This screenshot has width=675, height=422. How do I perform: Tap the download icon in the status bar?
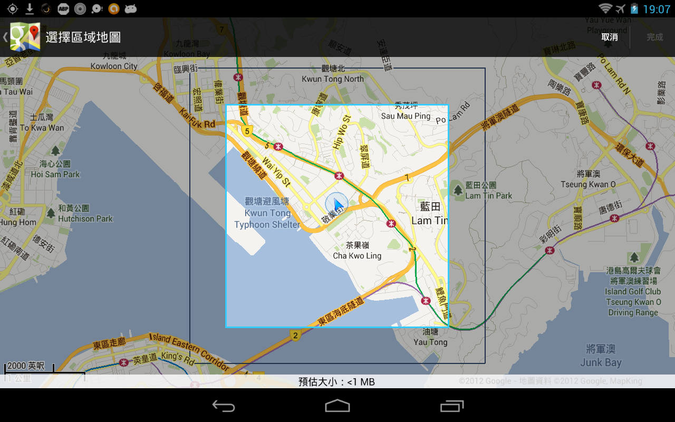pos(30,8)
